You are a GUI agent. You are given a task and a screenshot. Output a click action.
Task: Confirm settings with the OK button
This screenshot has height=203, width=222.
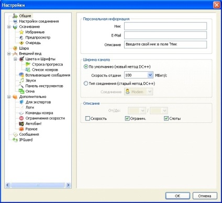tap(177, 196)
